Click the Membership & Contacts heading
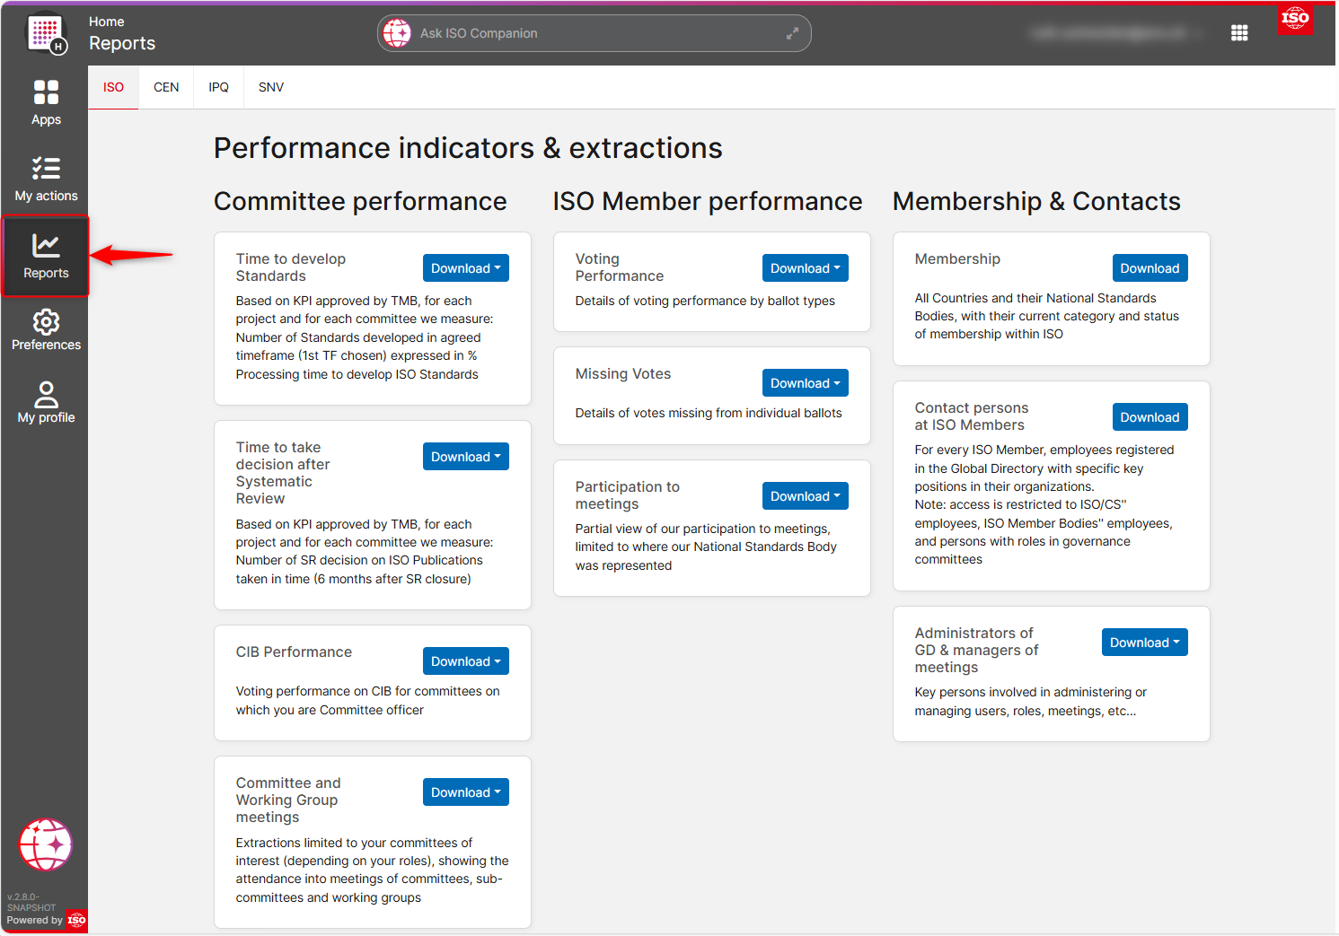 pyautogui.click(x=1036, y=201)
